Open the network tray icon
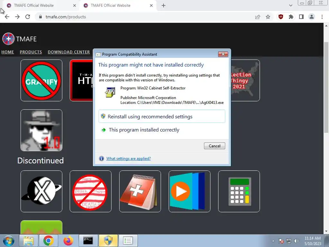 [289, 241]
